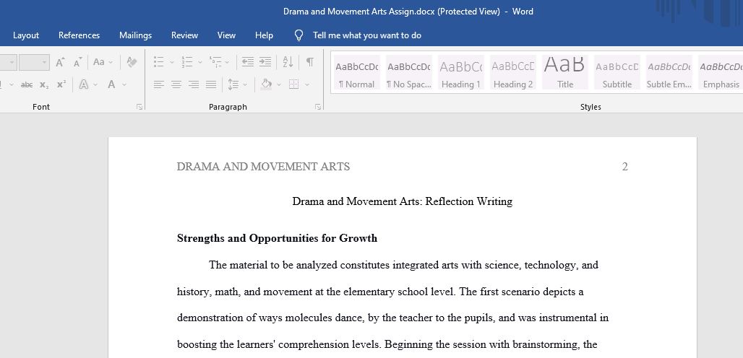The width and height of the screenshot is (743, 358).
Task: Expand the Shading color dropdown arrow
Action: coord(279,84)
